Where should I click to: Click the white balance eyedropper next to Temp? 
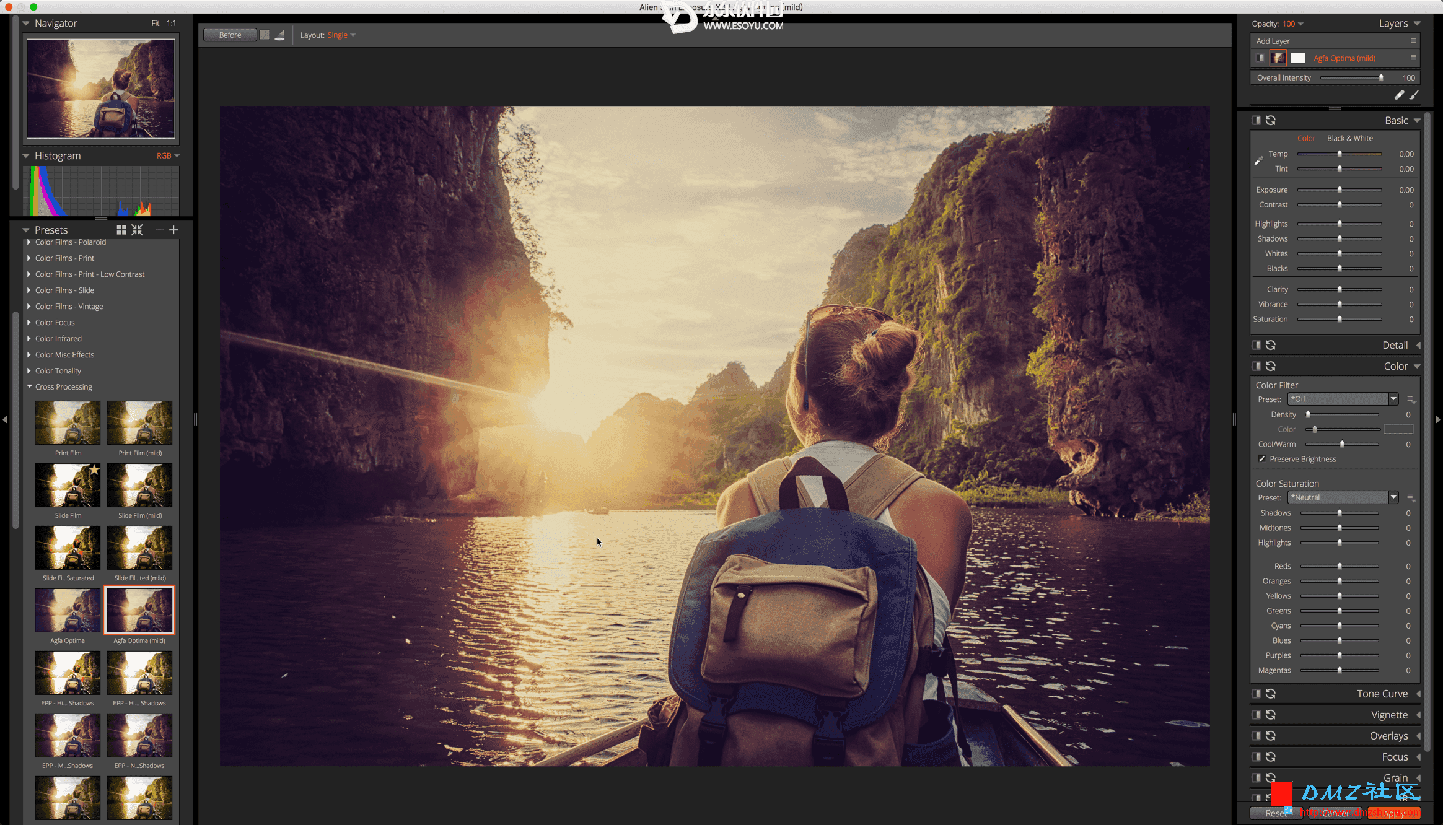point(1258,161)
